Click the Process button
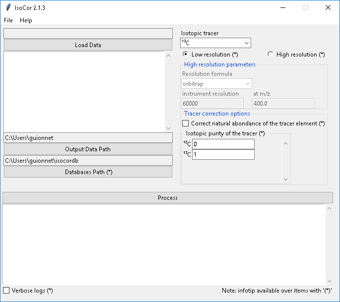This screenshot has height=302, width=340. point(168,197)
